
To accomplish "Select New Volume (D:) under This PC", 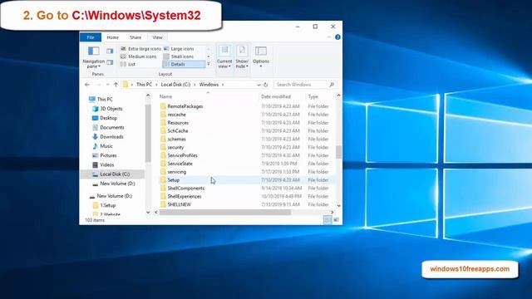I will click(113, 184).
